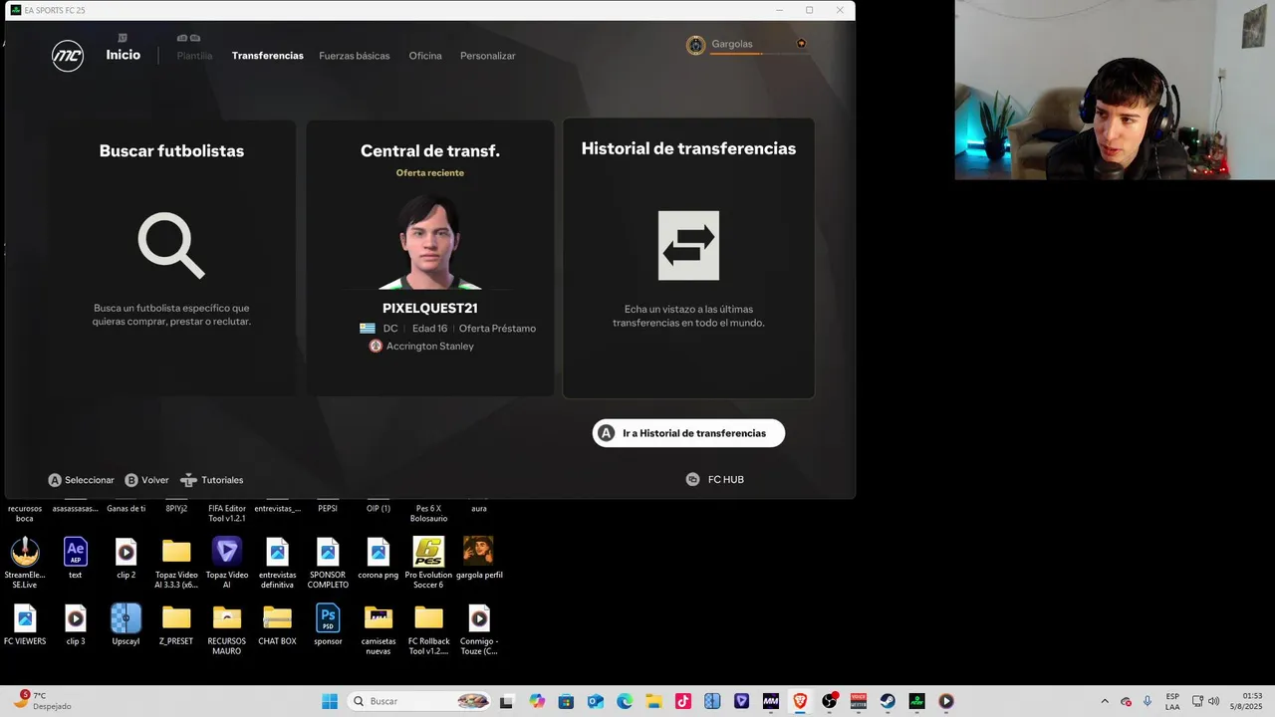Open StreamElements SE.Live desktop shortcut

[x=25, y=561]
